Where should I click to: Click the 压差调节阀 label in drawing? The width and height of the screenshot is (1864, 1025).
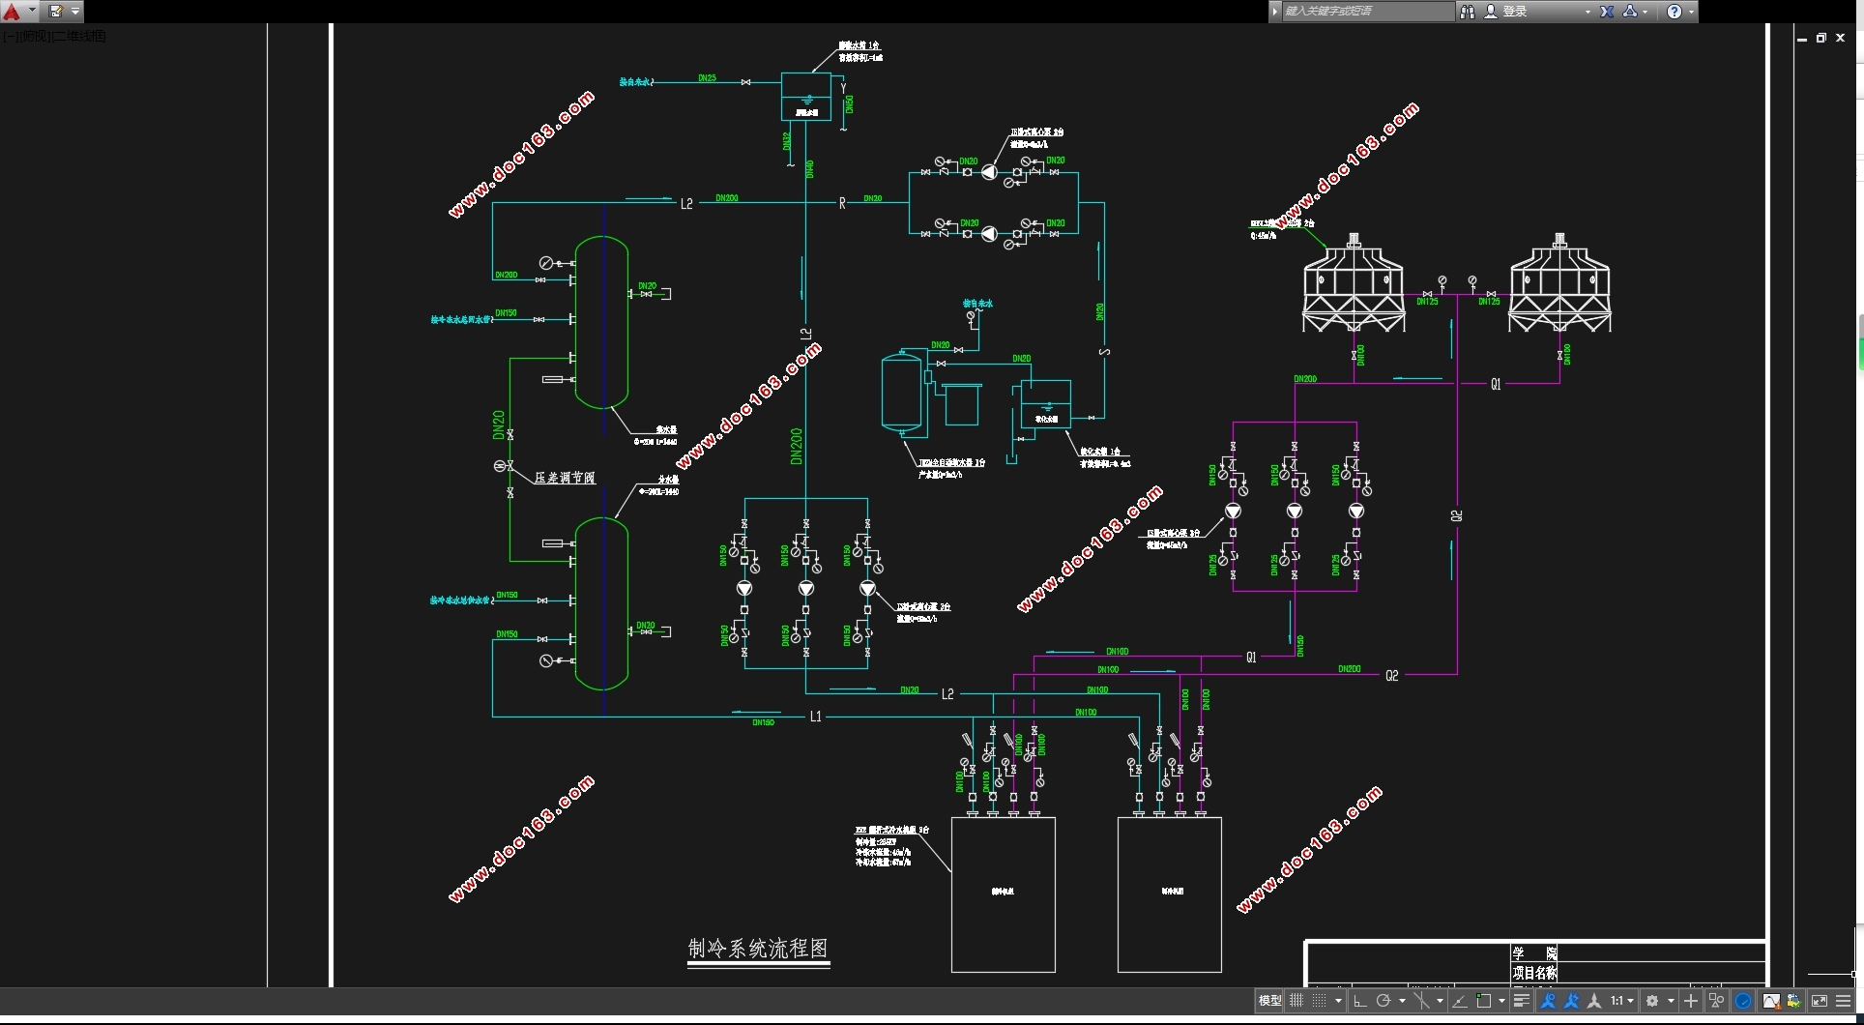(x=565, y=478)
